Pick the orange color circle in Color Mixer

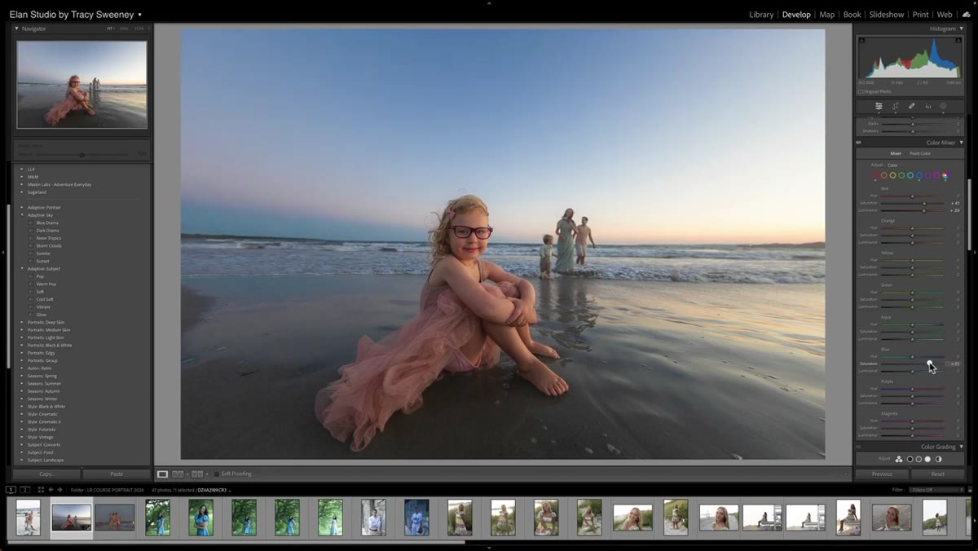coord(884,175)
